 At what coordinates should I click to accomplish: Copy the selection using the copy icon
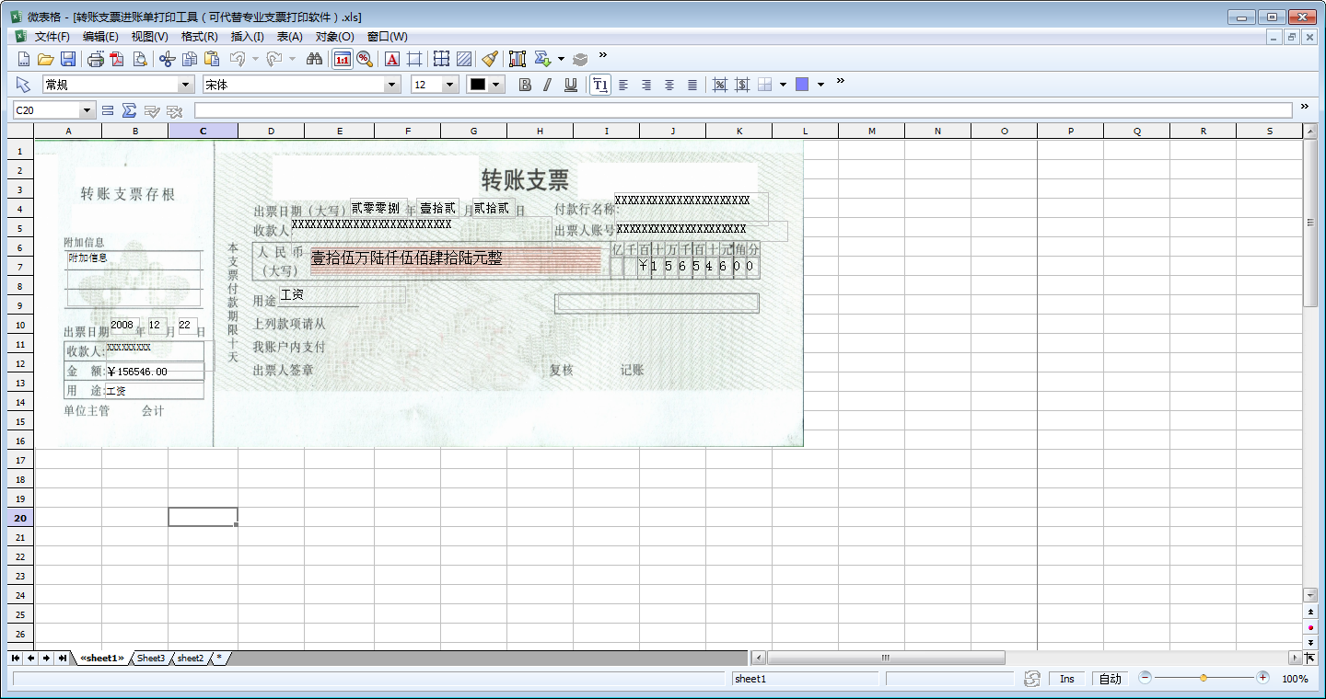pos(190,59)
